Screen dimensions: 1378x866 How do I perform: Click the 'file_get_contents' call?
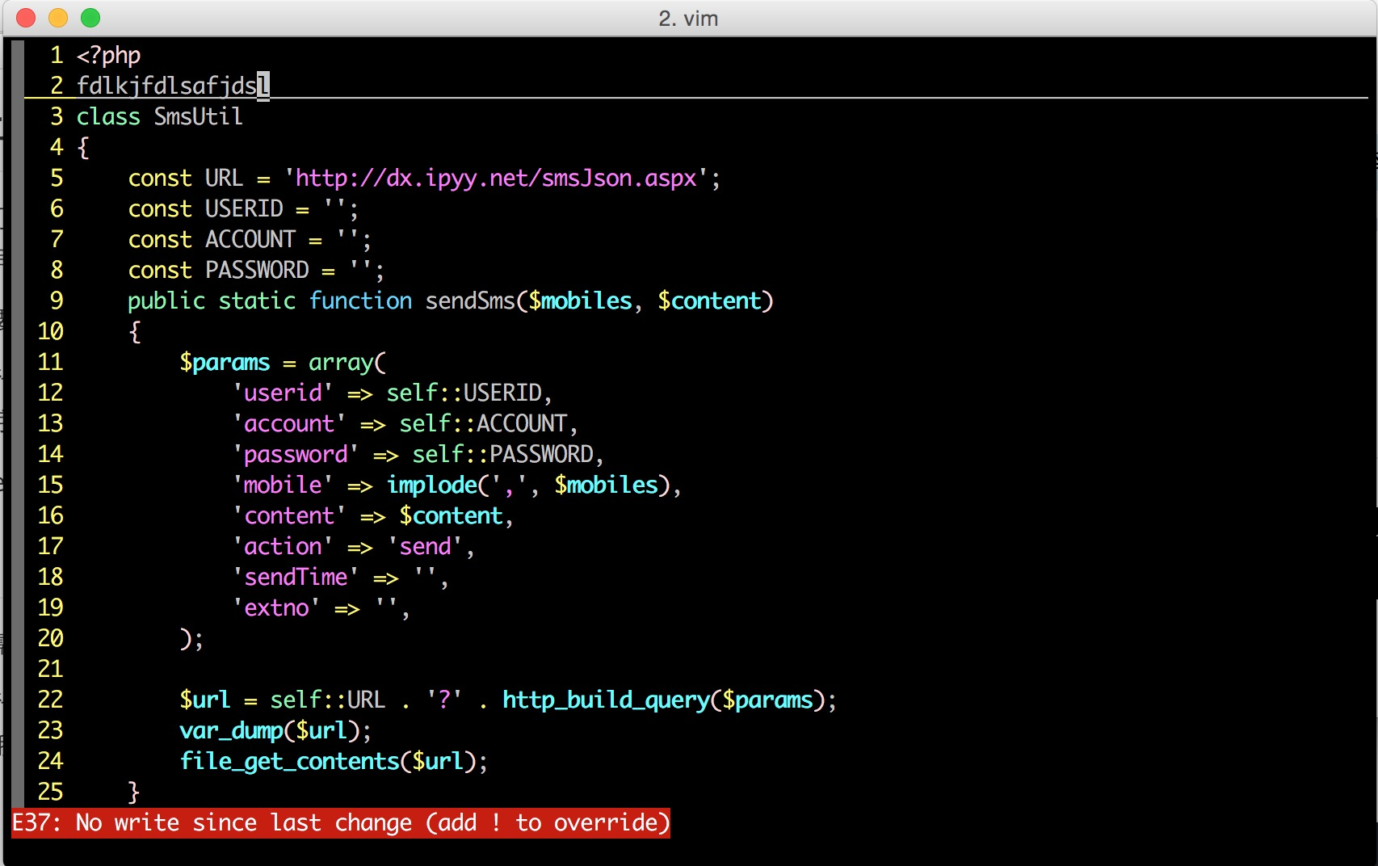point(289,761)
